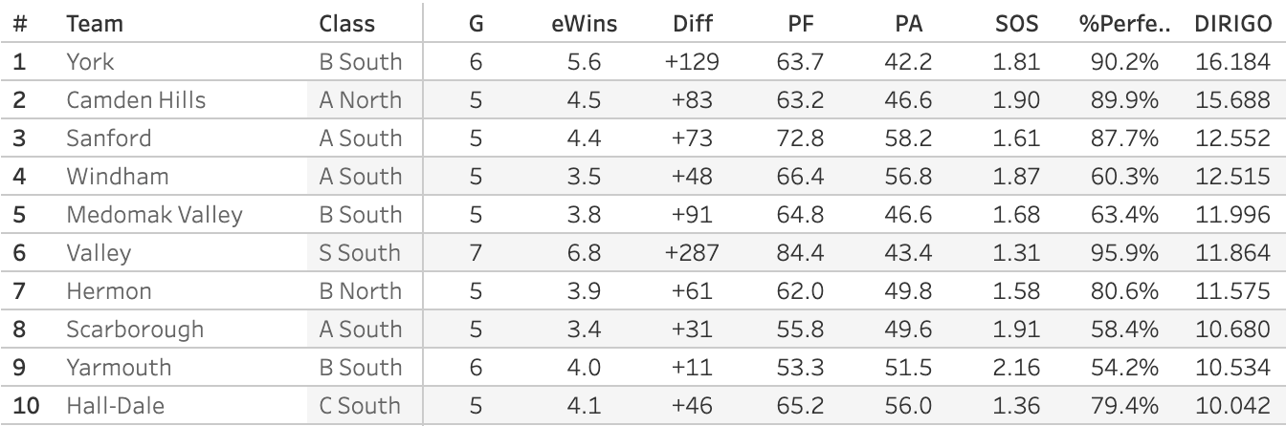Select the York team name
Viewport: 1286px width, 426px height.
point(90,62)
